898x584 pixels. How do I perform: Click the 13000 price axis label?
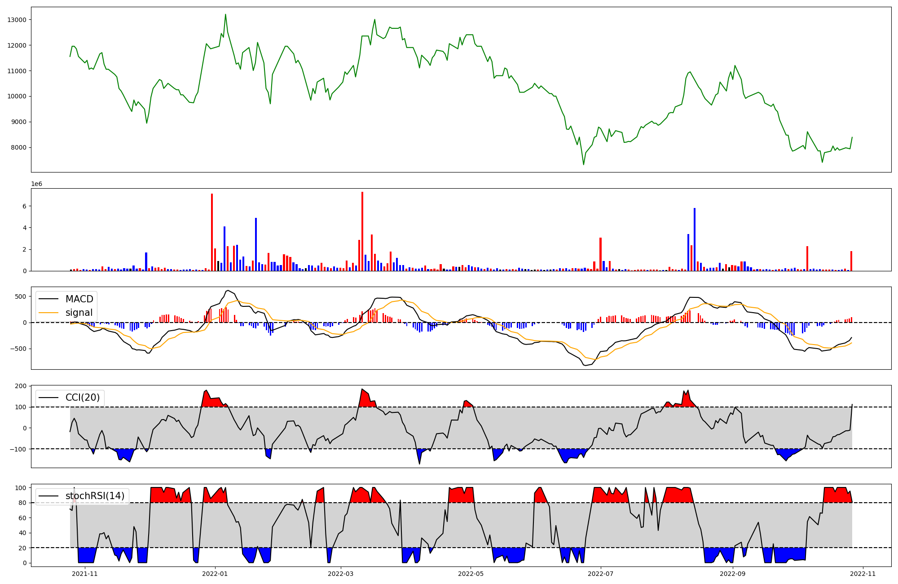[17, 20]
